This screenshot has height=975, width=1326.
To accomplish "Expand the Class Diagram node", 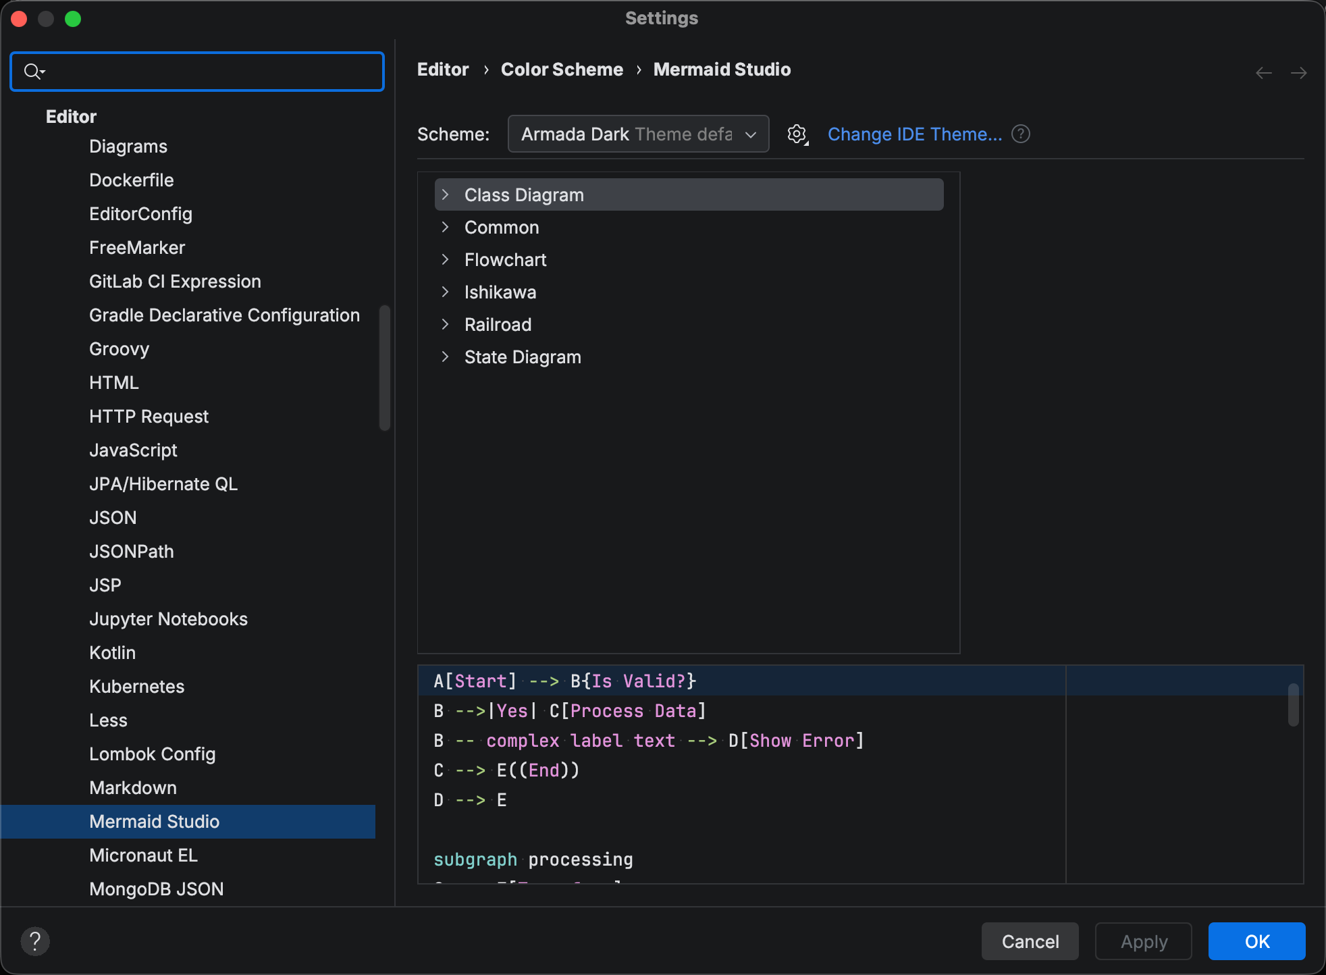I will (445, 194).
